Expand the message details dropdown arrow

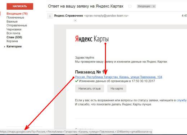coord(75,20)
